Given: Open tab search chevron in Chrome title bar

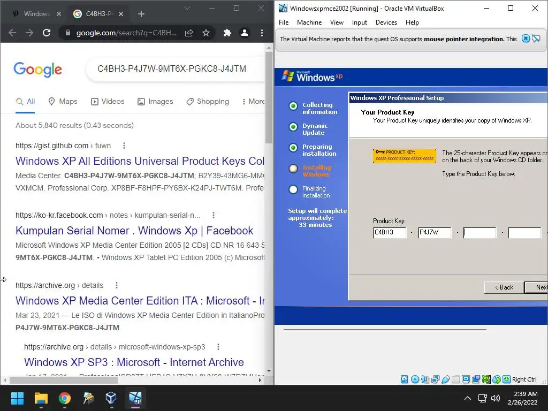Looking at the screenshot, I should coord(187,8).
